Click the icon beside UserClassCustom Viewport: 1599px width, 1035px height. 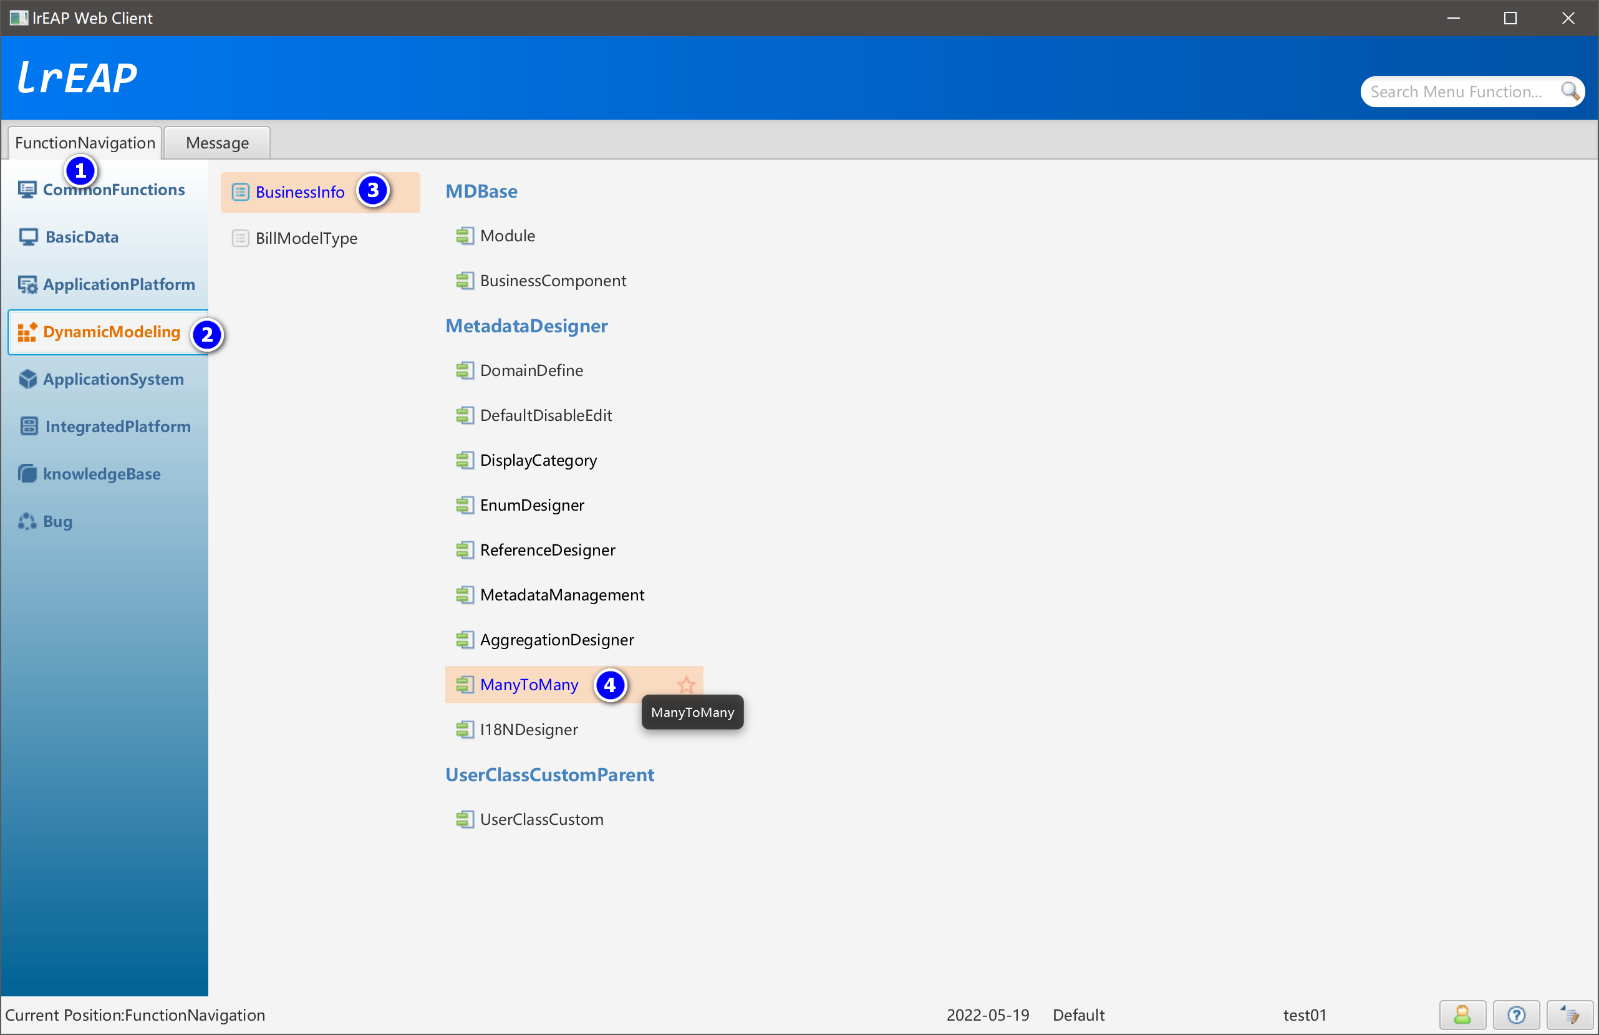coord(465,820)
